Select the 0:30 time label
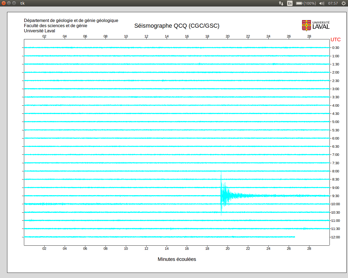This screenshot has width=348, height=278. coord(335,48)
